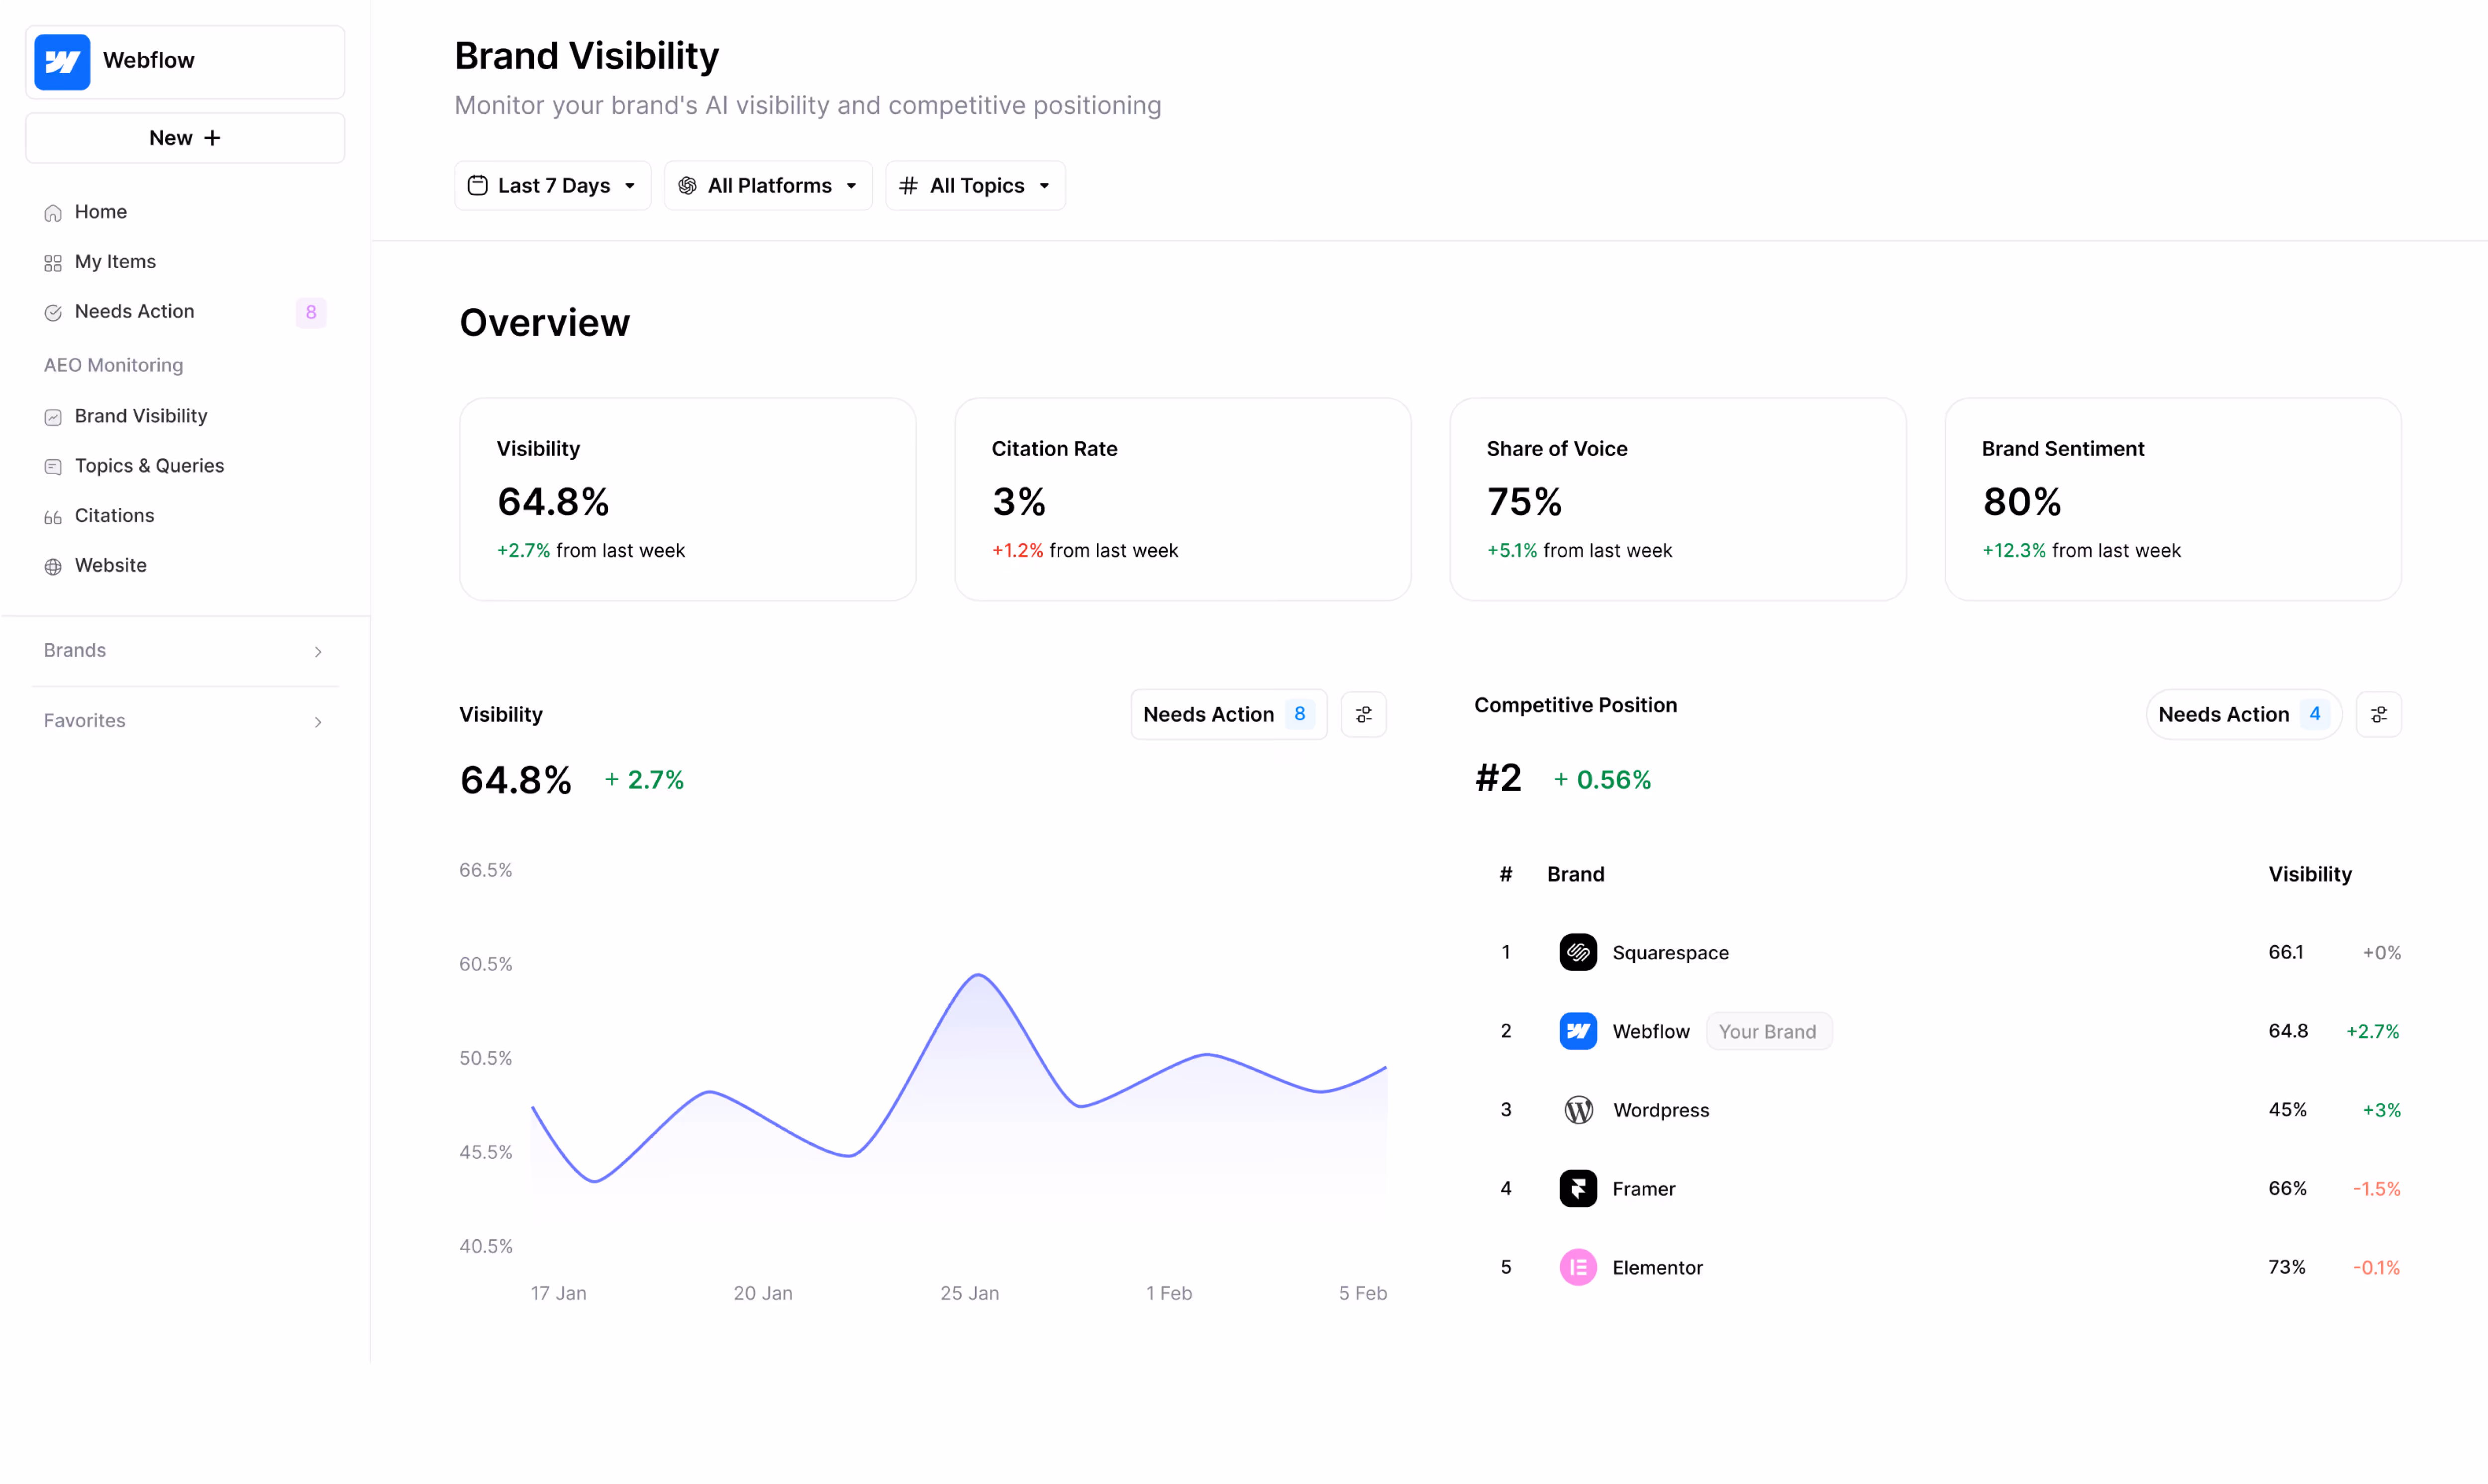Click the Wordpress brand name
Image resolution: width=2488 pixels, height=1484 pixels.
pyautogui.click(x=1661, y=1110)
